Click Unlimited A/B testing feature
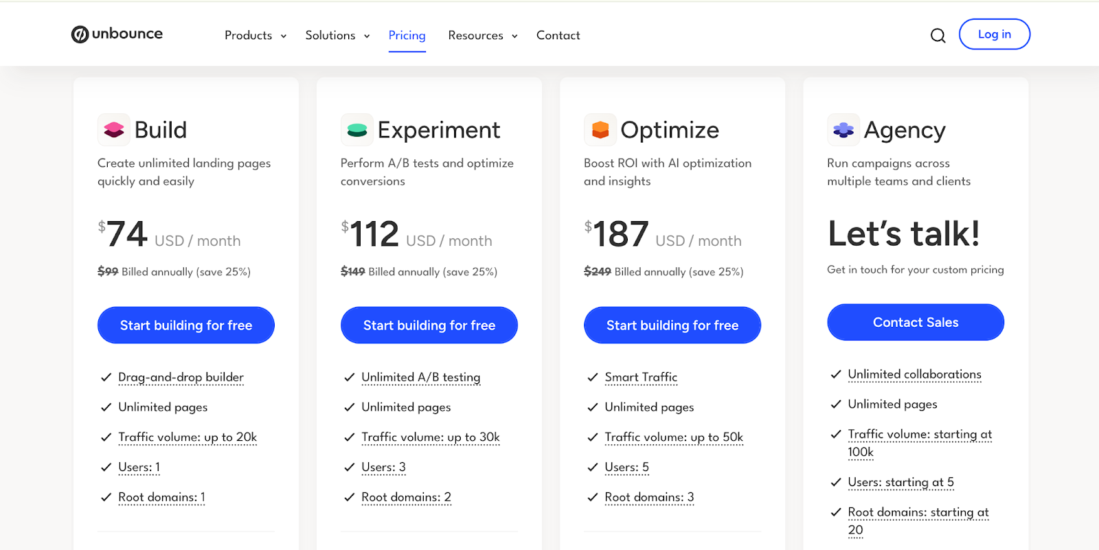 pyautogui.click(x=421, y=377)
